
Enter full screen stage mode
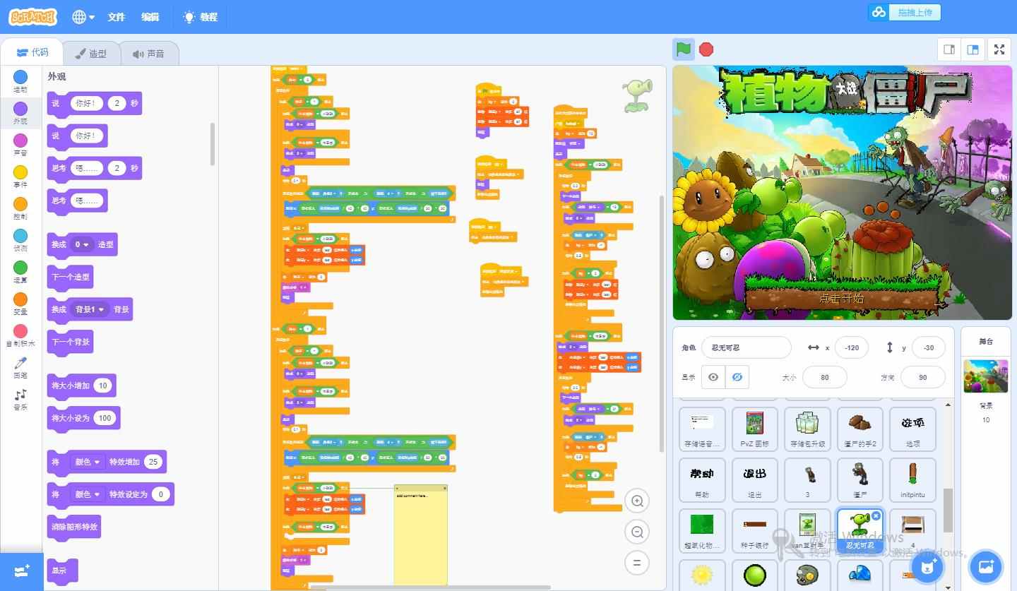[x=999, y=49]
